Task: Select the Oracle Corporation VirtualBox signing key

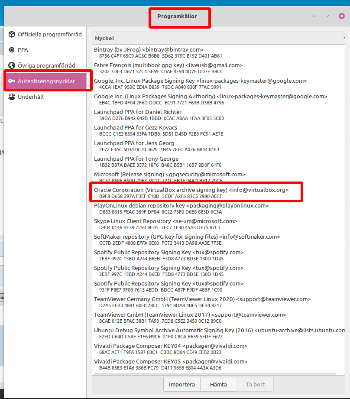Action: 191,190
